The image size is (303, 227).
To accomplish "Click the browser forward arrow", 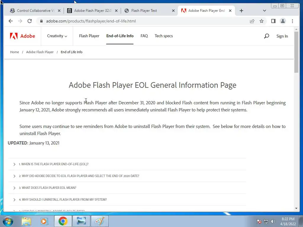I will tap(20, 21).
